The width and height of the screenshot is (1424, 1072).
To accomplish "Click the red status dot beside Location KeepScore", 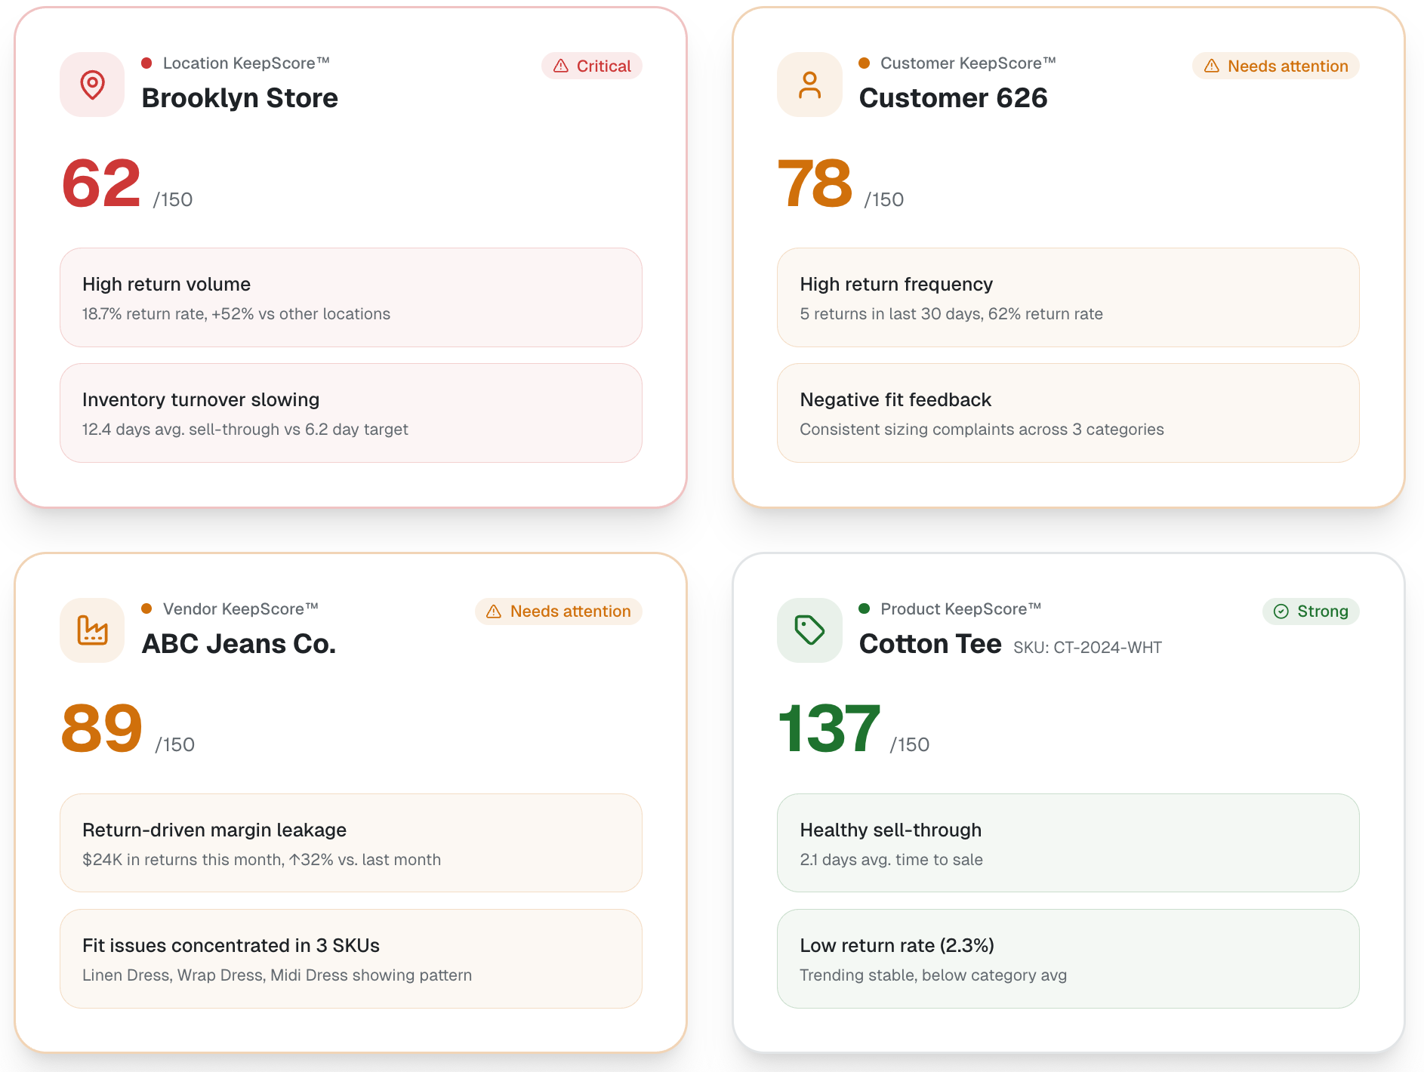I will [147, 63].
